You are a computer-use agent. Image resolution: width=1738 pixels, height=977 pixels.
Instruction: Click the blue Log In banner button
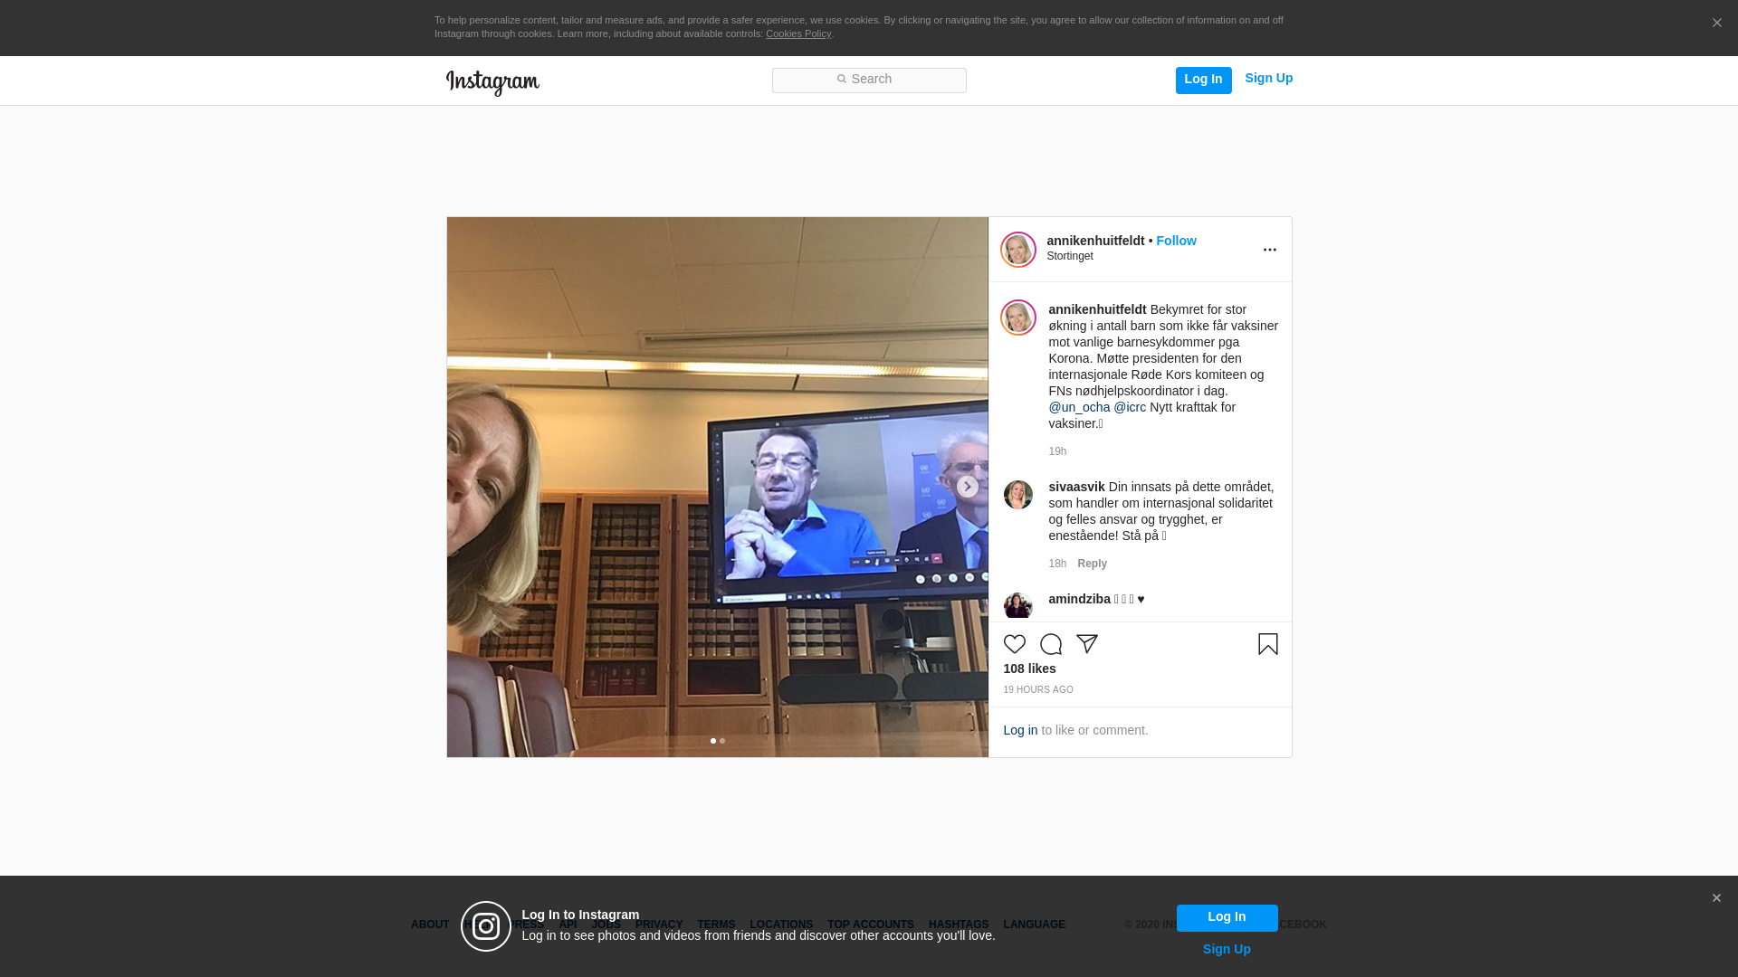1227,918
